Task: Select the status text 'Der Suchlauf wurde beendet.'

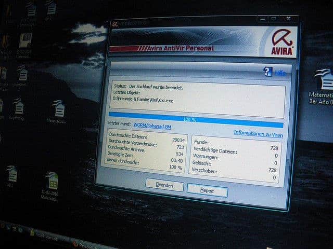Action: [x=156, y=87]
